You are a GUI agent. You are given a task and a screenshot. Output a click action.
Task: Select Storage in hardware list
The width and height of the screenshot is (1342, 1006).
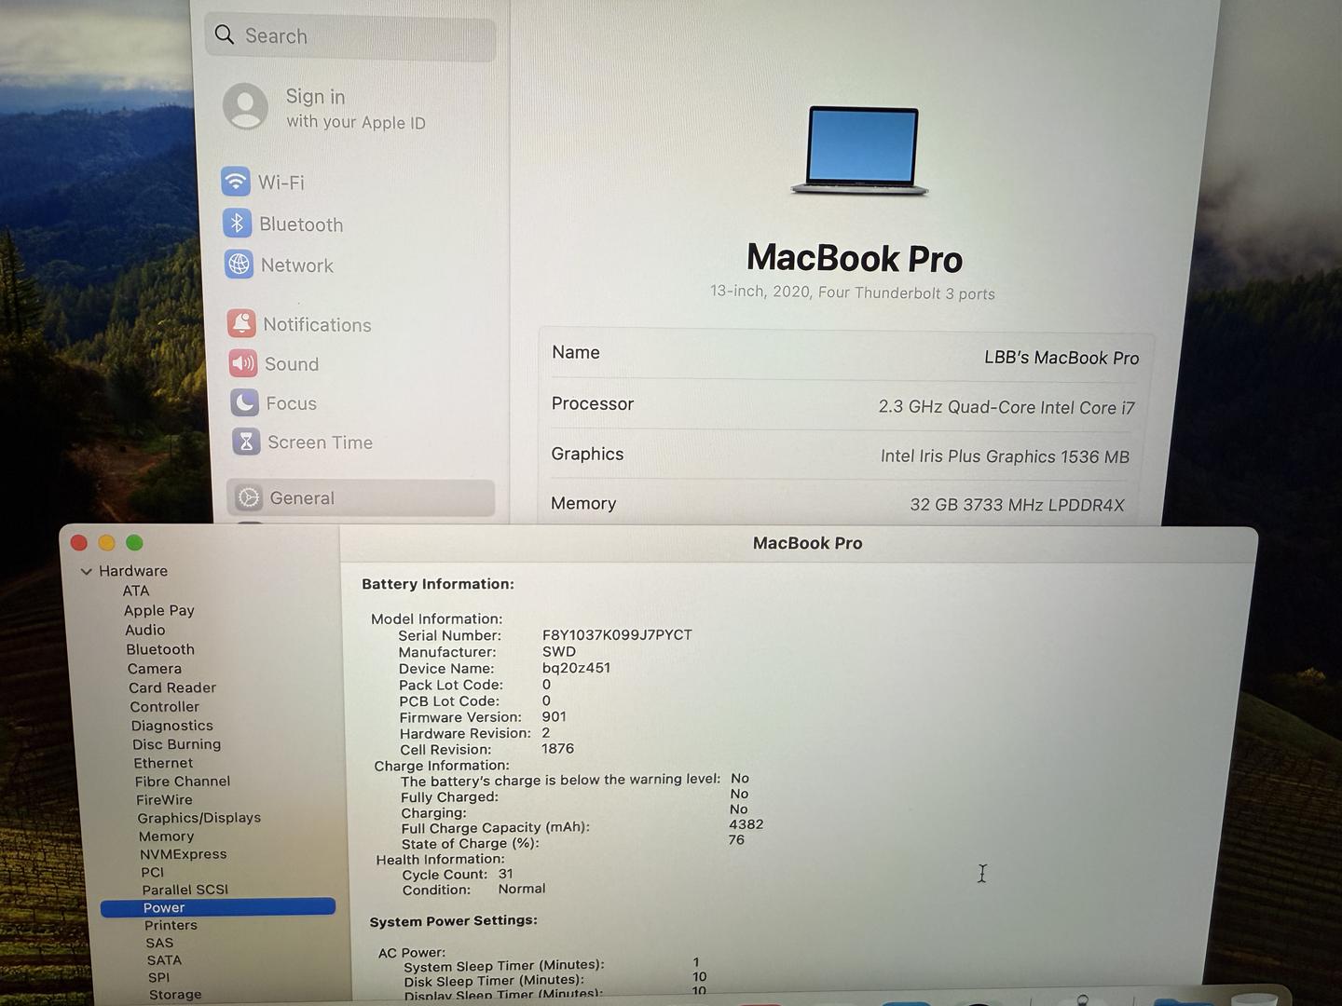coord(175,994)
